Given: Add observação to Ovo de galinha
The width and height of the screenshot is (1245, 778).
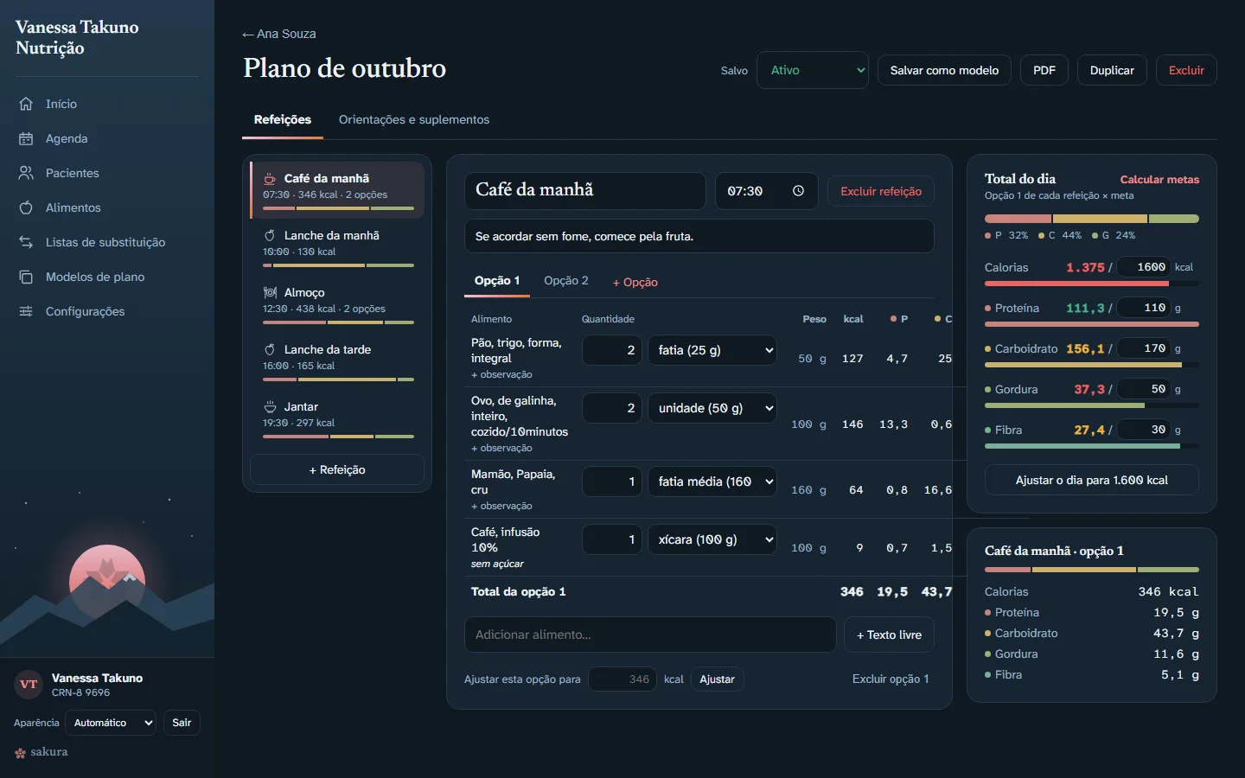Looking at the screenshot, I should (501, 448).
